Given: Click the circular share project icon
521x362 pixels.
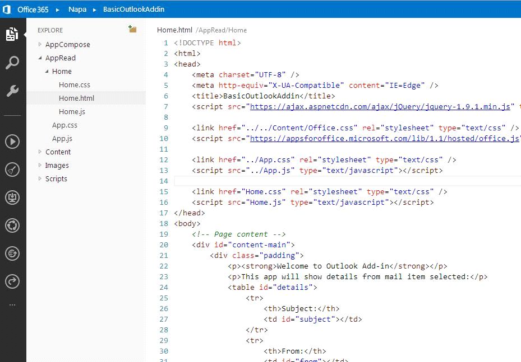Looking at the screenshot, I should point(12,225).
